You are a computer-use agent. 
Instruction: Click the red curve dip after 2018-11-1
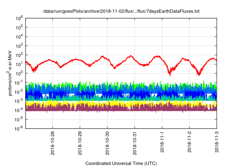coord(170,75)
